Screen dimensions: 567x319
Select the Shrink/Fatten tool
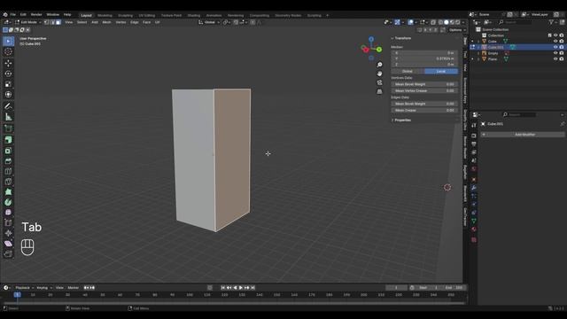[x=8, y=233]
